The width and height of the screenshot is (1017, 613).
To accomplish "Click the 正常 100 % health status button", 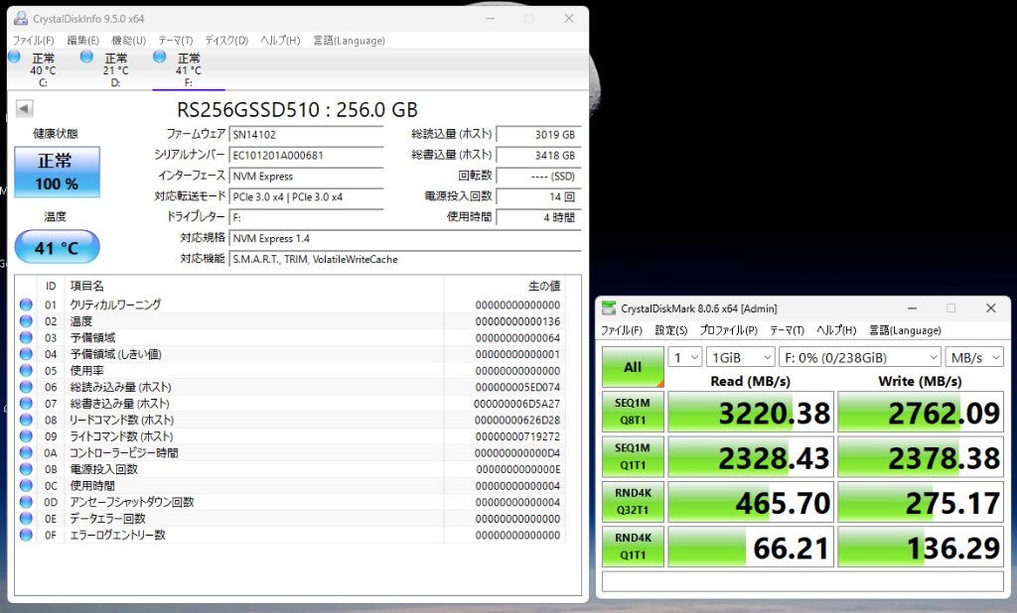I will pyautogui.click(x=57, y=172).
